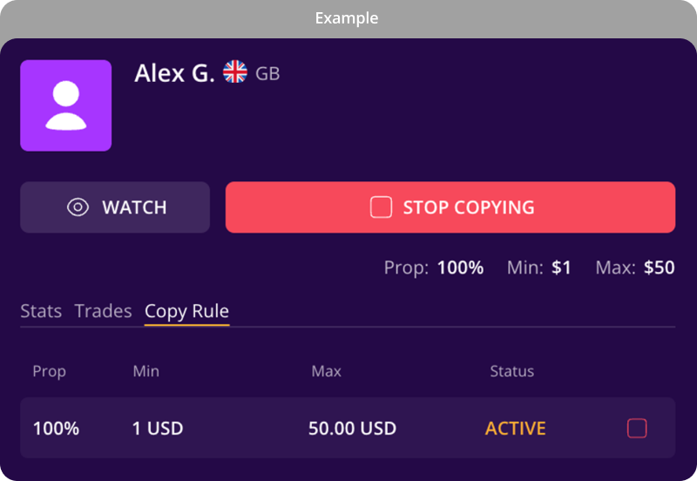This screenshot has width=697, height=481.
Task: Switch to the Trades tab
Action: (x=103, y=311)
